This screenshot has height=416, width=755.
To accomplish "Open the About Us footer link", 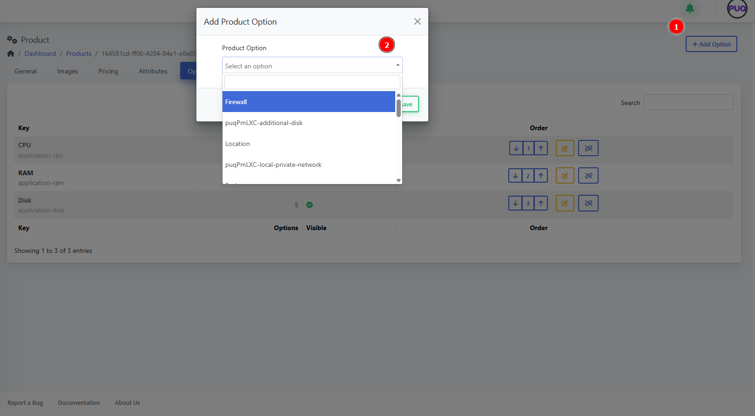I will coord(127,403).
